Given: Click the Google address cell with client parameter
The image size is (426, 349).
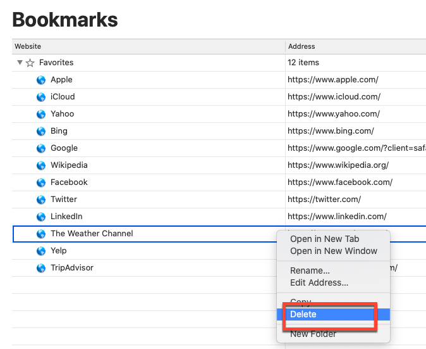Looking at the screenshot, I should click(356, 148).
